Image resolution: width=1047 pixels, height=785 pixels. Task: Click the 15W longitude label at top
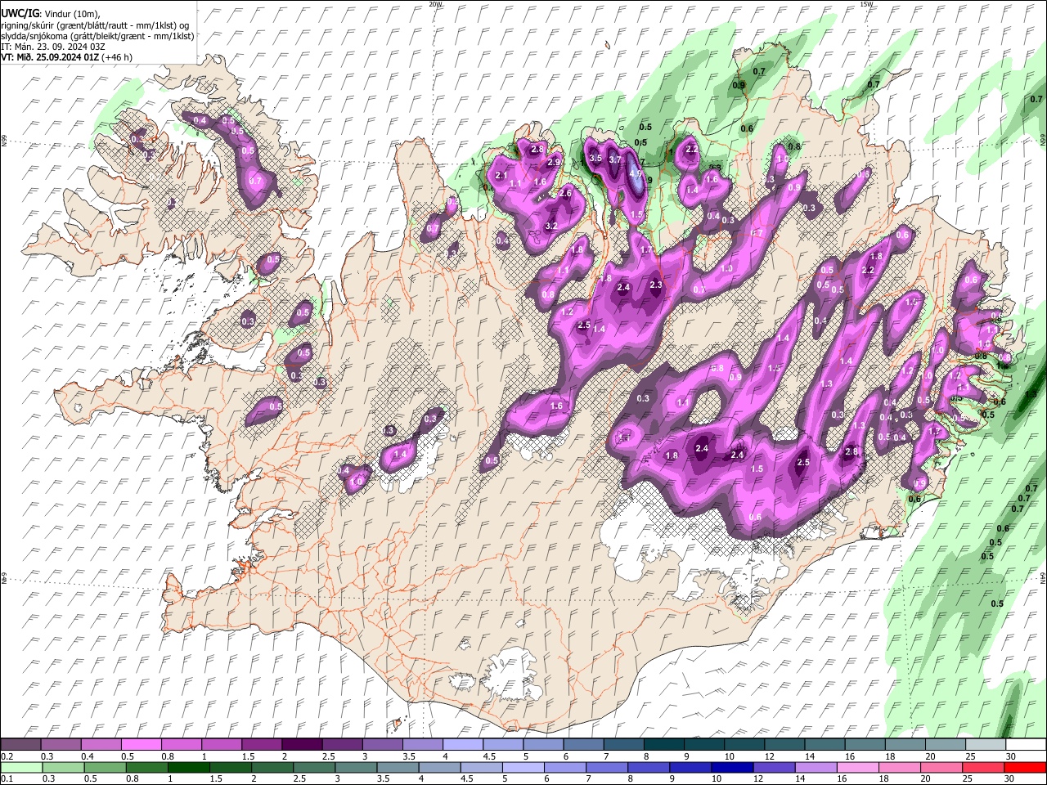click(866, 4)
